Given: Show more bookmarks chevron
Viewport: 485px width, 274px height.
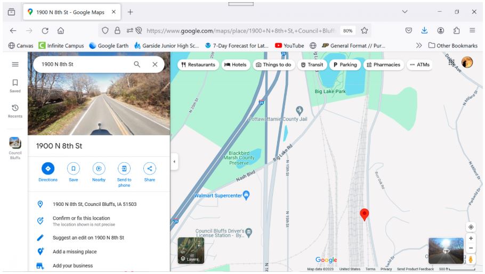Looking at the screenshot, I should pyautogui.click(x=419, y=46).
